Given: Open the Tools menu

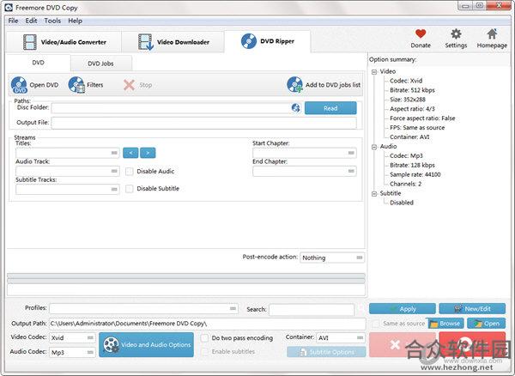Looking at the screenshot, I should 52,21.
